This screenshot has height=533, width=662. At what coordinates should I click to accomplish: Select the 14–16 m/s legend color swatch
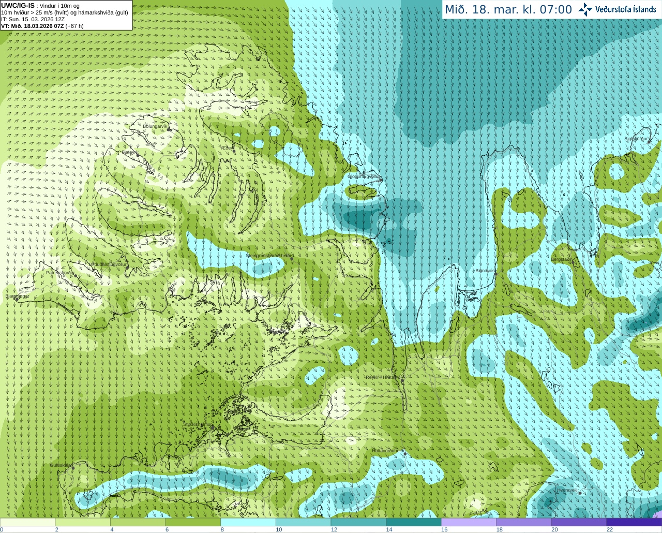414,522
